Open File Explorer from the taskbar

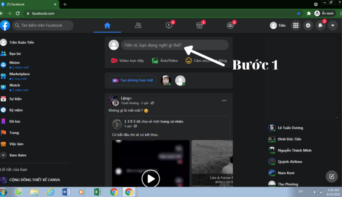pos(34,192)
